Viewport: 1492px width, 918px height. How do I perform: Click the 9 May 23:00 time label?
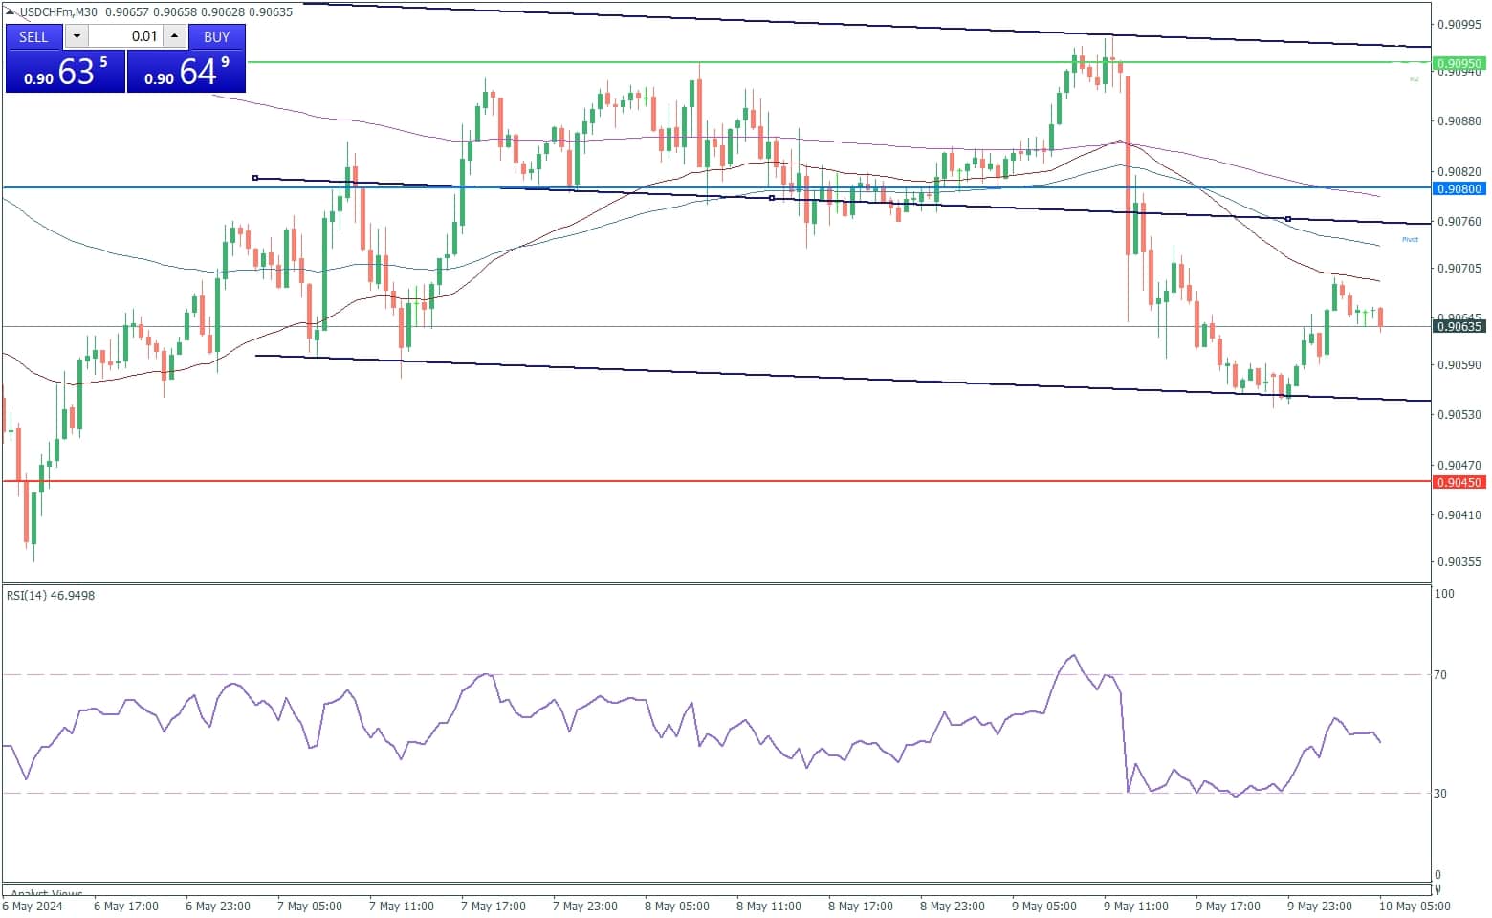(1319, 906)
